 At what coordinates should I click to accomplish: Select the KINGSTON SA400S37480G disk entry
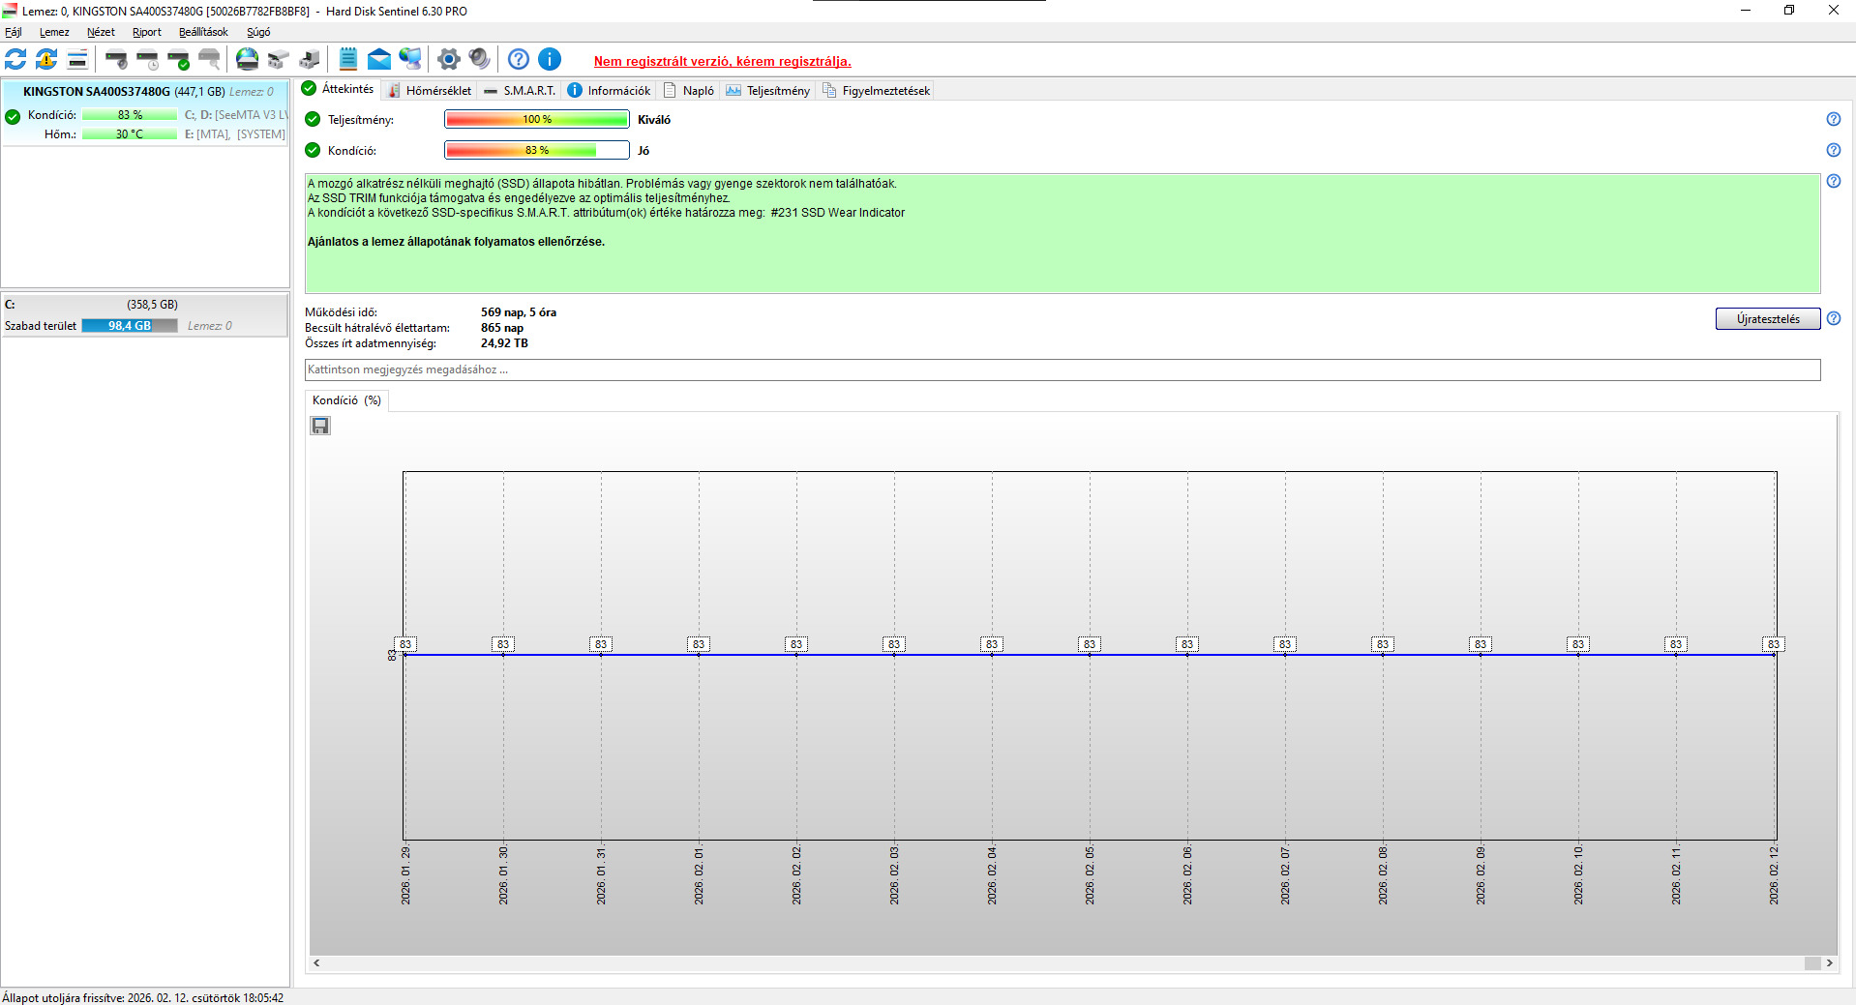pyautogui.click(x=145, y=113)
